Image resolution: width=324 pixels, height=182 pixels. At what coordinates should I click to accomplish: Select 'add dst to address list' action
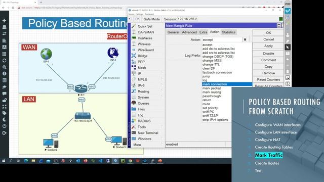(227, 49)
